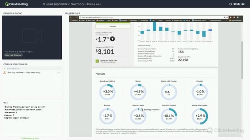Click the Lactose -2.7% donut

pos(107,116)
